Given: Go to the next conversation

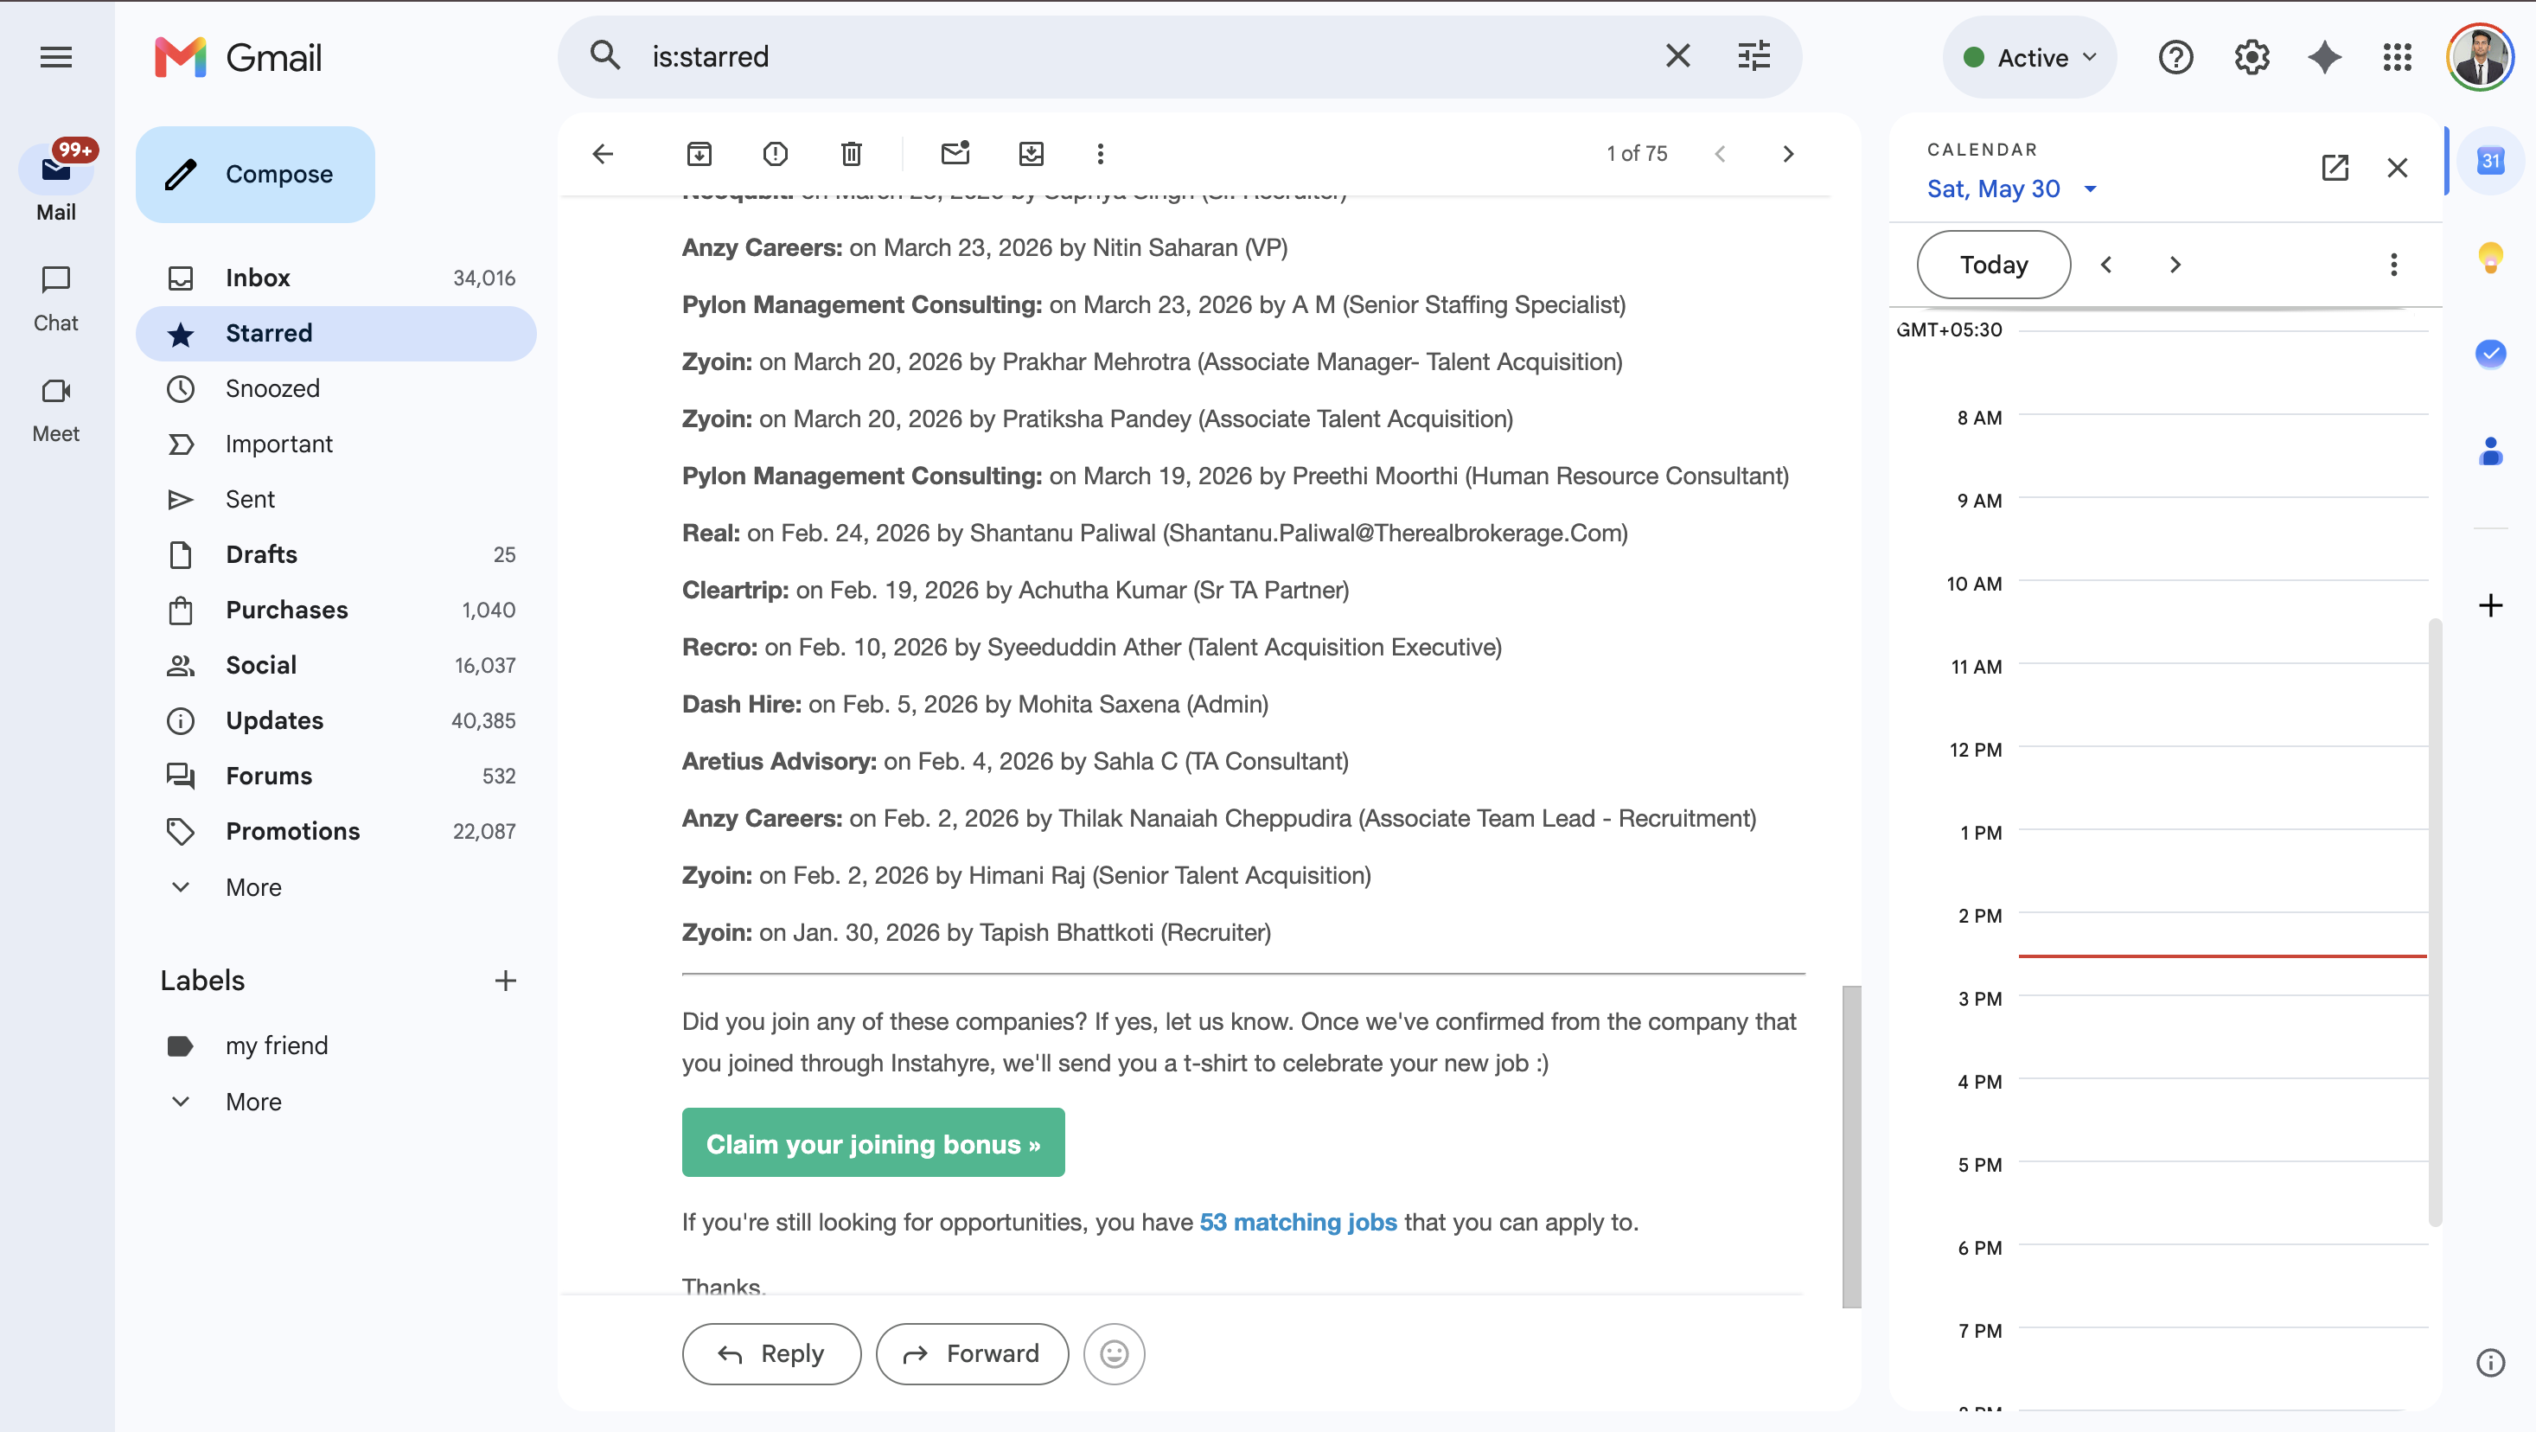Looking at the screenshot, I should click(1789, 154).
